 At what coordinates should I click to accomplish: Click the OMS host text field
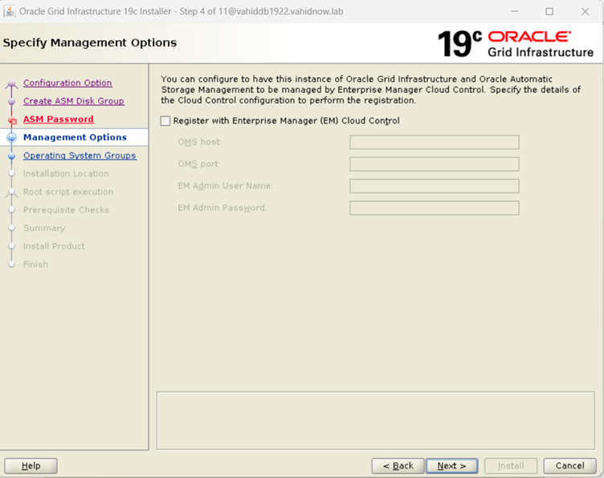[x=434, y=143]
